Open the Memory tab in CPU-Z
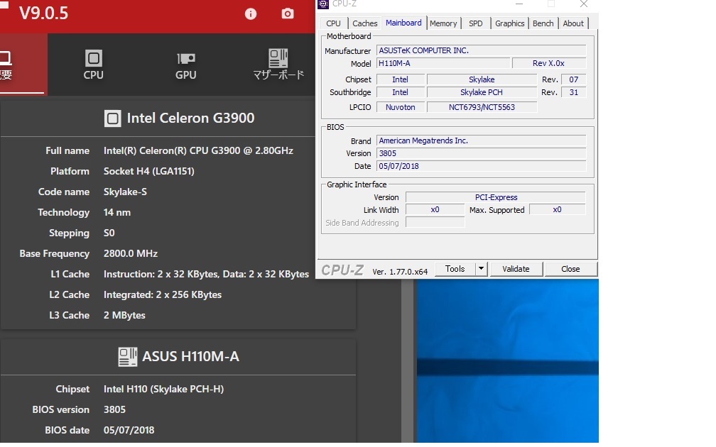Image resolution: width=716 pixels, height=447 pixels. (x=443, y=23)
